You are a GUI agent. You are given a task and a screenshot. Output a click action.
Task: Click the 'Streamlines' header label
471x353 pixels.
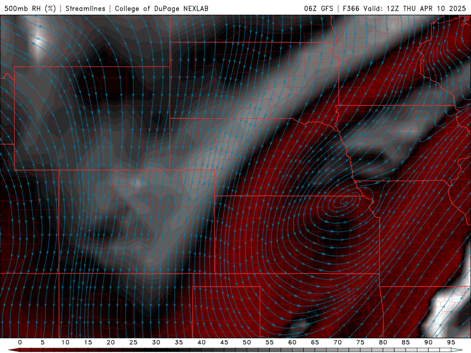coord(85,8)
